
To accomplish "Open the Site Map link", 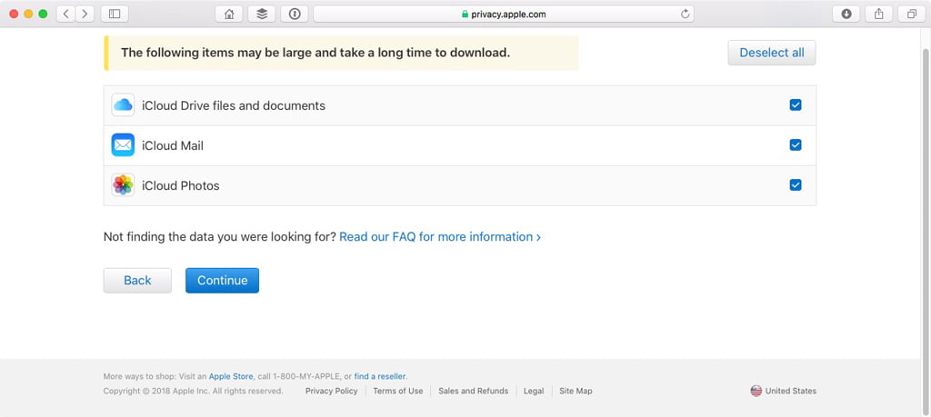I will pos(576,391).
